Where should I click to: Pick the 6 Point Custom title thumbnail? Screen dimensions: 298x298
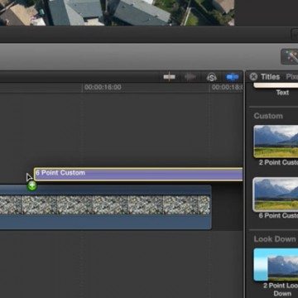tap(276, 195)
